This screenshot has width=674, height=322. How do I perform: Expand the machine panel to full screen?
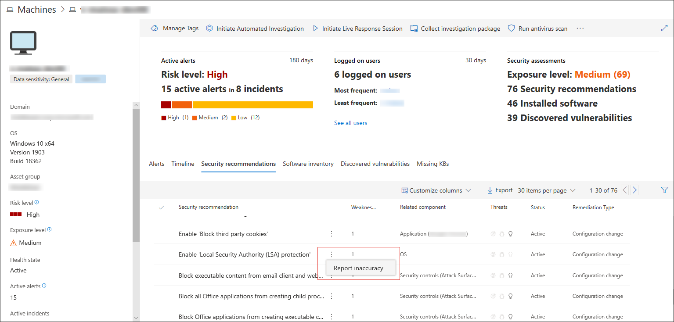point(664,28)
